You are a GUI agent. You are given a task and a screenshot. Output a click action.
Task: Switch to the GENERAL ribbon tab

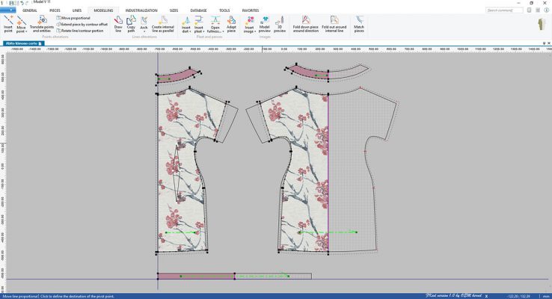coord(30,10)
